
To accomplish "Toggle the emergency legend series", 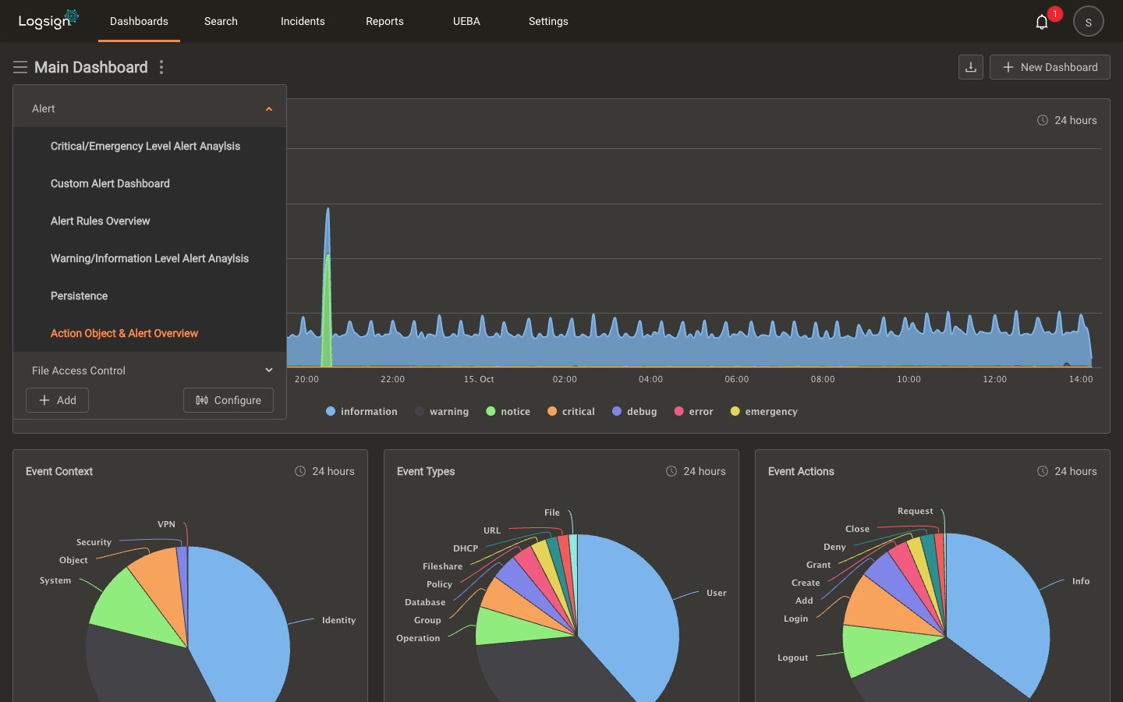I will point(764,411).
